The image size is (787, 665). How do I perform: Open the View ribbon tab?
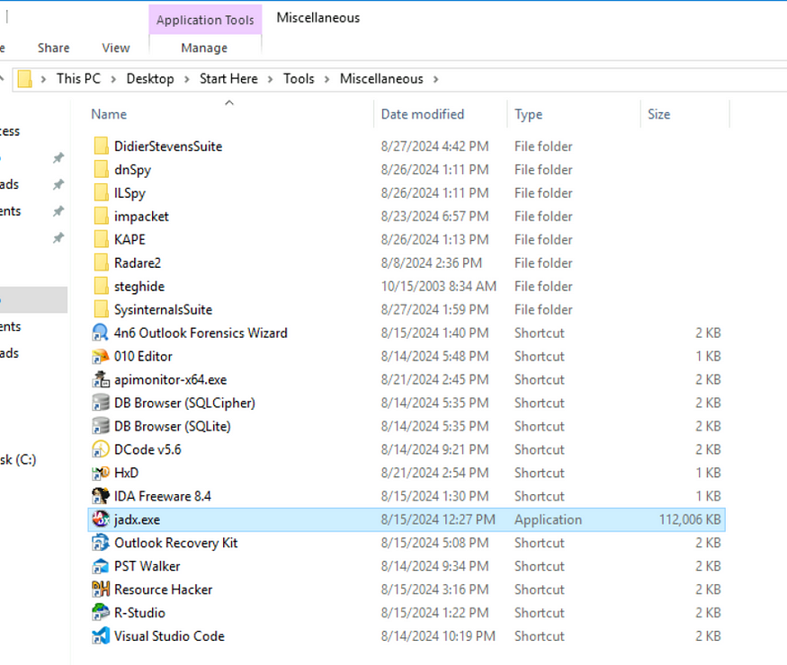point(116,48)
